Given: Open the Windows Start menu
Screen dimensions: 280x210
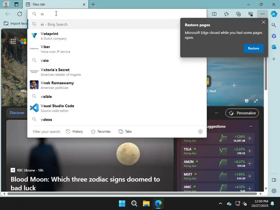Looking at the screenshot, I should tap(122, 203).
